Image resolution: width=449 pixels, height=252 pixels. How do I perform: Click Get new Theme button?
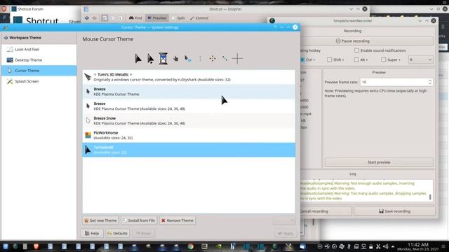(100, 220)
